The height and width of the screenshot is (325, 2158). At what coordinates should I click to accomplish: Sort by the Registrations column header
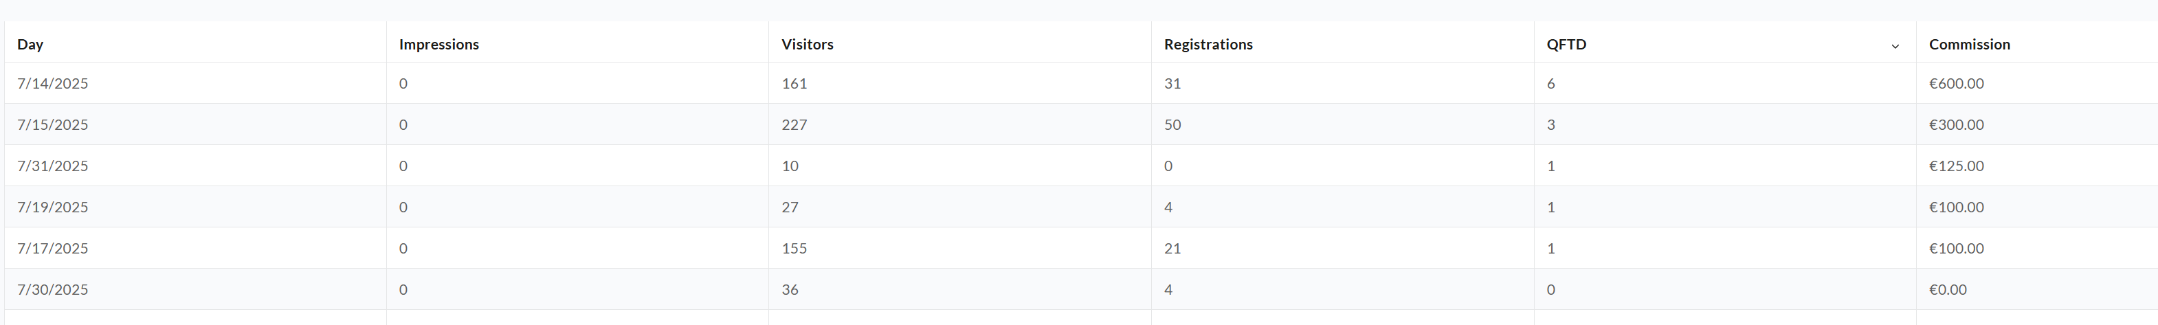(x=1208, y=45)
